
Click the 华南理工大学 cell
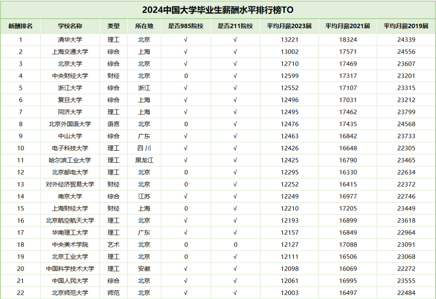click(x=70, y=233)
